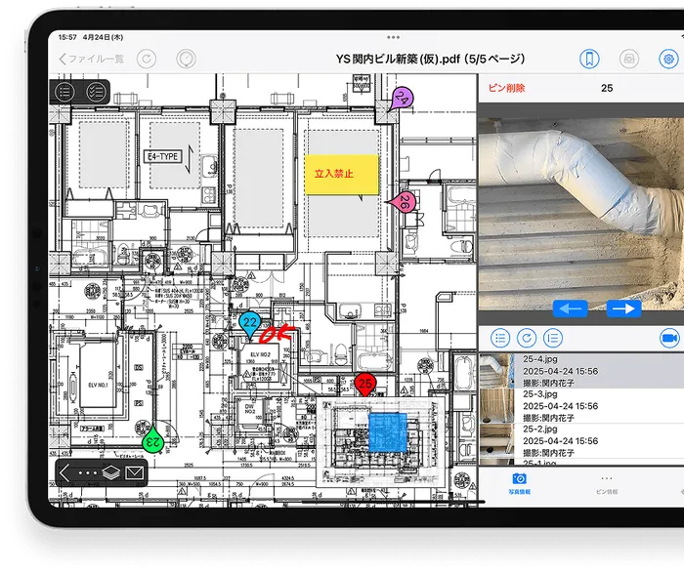Select purple pin 24 on drawing
The height and width of the screenshot is (573, 684).
[402, 100]
